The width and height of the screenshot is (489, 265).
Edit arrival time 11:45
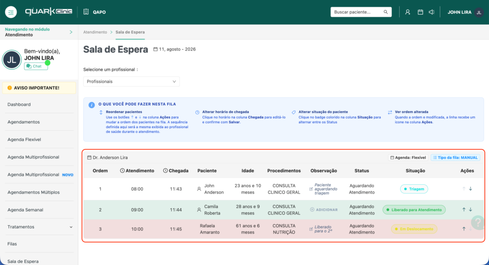(x=176, y=229)
